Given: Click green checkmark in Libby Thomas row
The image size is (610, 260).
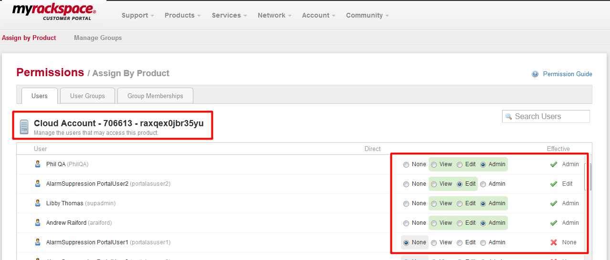Looking at the screenshot, I should [x=554, y=203].
